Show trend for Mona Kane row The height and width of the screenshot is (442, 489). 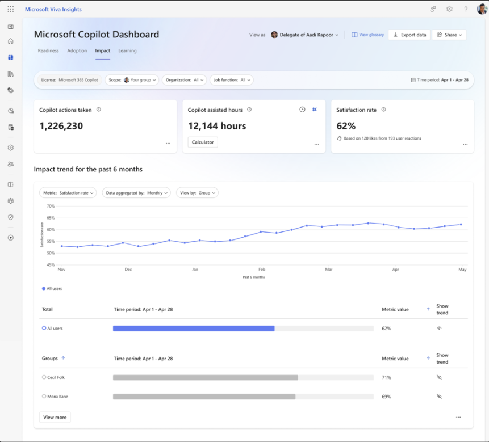click(439, 397)
